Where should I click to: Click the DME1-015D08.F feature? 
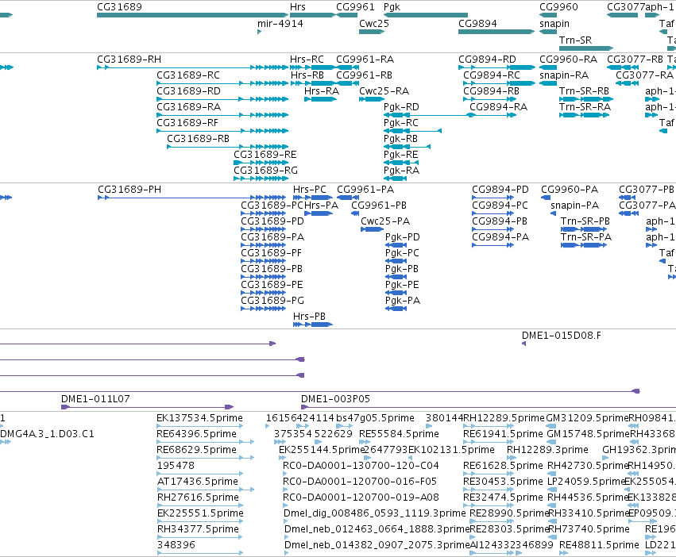click(x=523, y=344)
